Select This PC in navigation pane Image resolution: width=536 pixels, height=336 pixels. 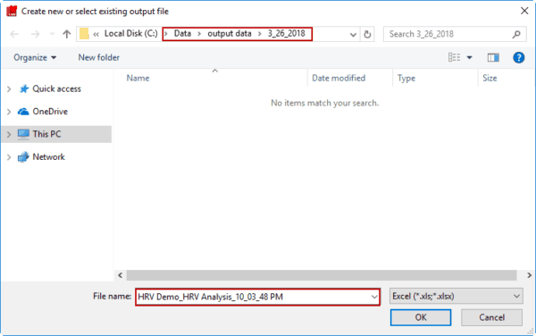pos(46,134)
